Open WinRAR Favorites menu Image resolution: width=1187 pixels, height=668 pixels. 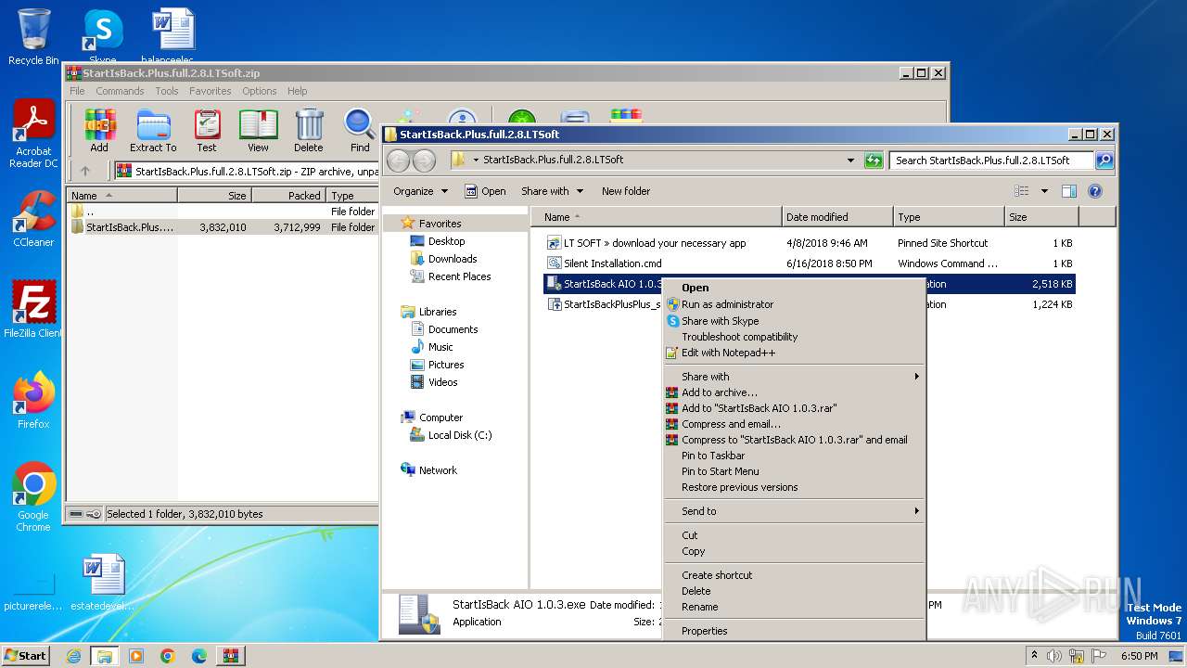tap(211, 91)
